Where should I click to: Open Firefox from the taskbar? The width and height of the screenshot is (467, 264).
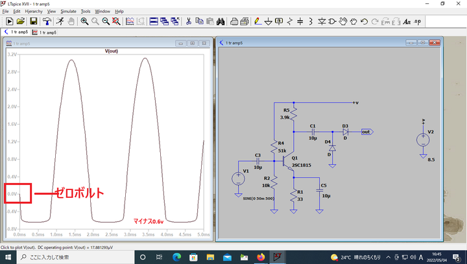point(261,258)
